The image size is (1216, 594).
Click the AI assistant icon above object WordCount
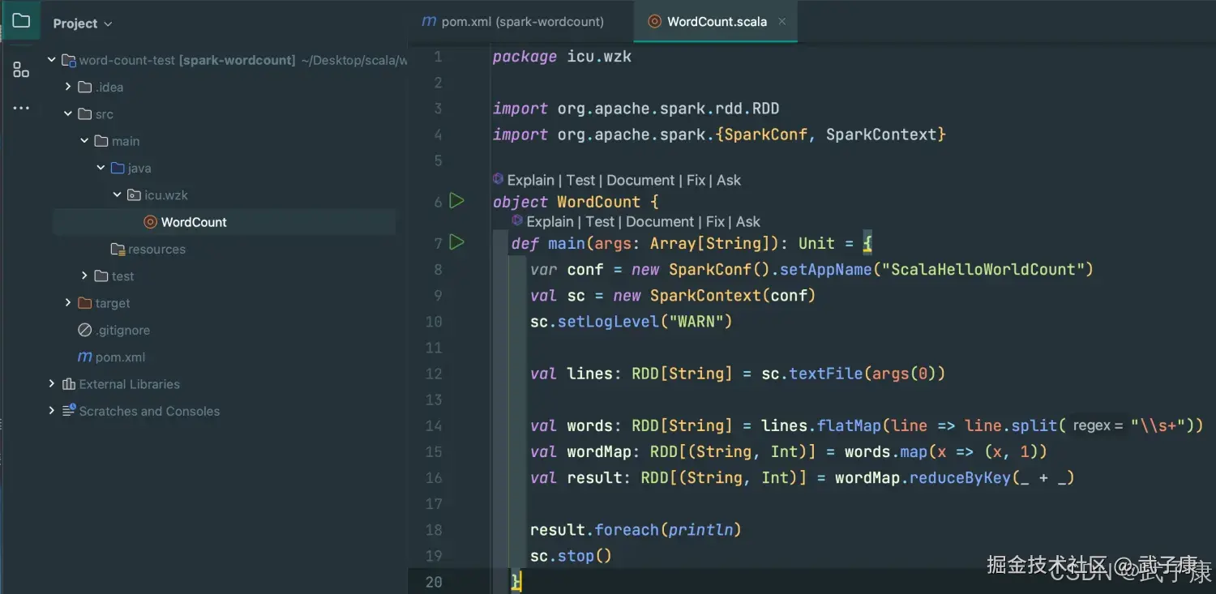pos(499,179)
